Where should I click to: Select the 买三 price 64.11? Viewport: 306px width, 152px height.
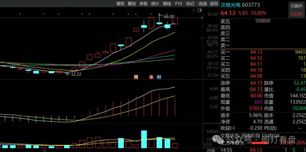click(256, 64)
